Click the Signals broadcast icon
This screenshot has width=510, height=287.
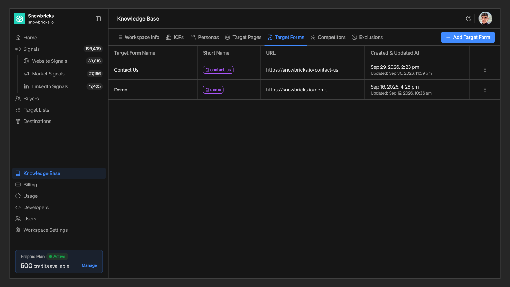click(x=18, y=49)
